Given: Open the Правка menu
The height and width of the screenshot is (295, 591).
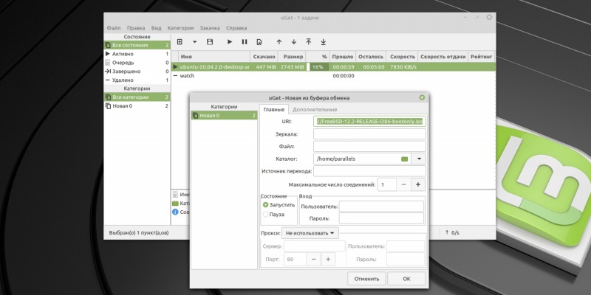Looking at the screenshot, I should [x=136, y=28].
